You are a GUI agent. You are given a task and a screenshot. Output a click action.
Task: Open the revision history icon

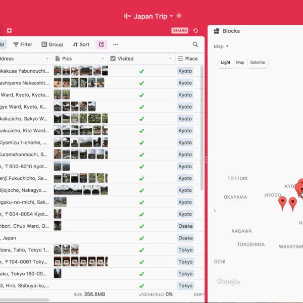click(x=196, y=31)
